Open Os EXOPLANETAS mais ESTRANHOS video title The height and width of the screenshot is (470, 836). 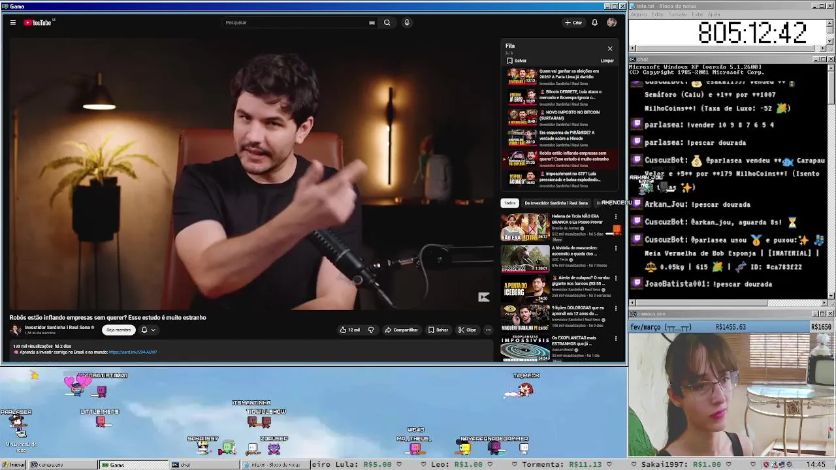pos(574,341)
